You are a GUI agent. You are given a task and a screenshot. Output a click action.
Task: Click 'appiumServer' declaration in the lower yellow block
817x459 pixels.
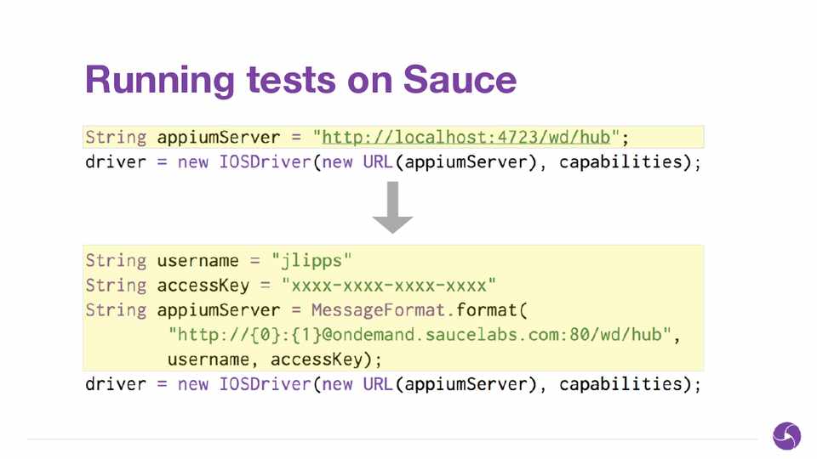coord(218,310)
